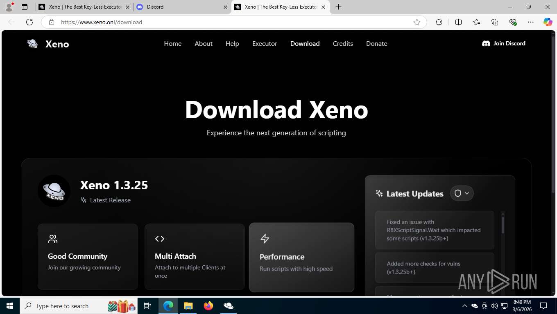Viewport: 557px width, 314px height.
Task: Click the Xeno UFO logo in header
Action: coord(32,44)
